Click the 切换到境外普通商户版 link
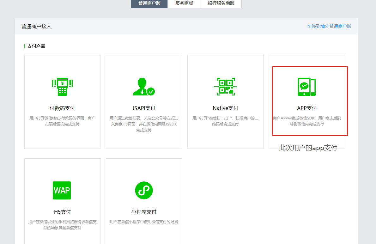Viewport: 376px width, 244px height. click(329, 26)
